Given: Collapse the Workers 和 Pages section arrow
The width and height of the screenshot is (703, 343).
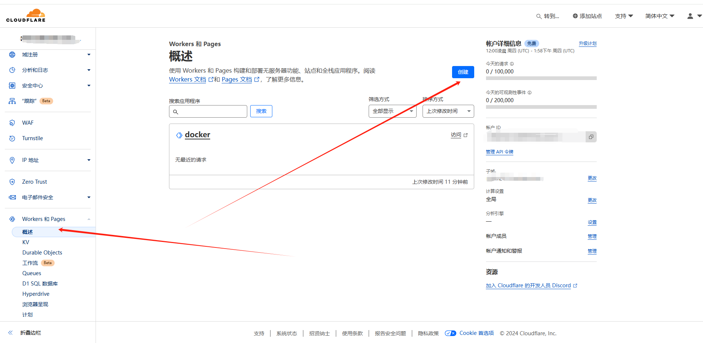Looking at the screenshot, I should click(x=89, y=219).
